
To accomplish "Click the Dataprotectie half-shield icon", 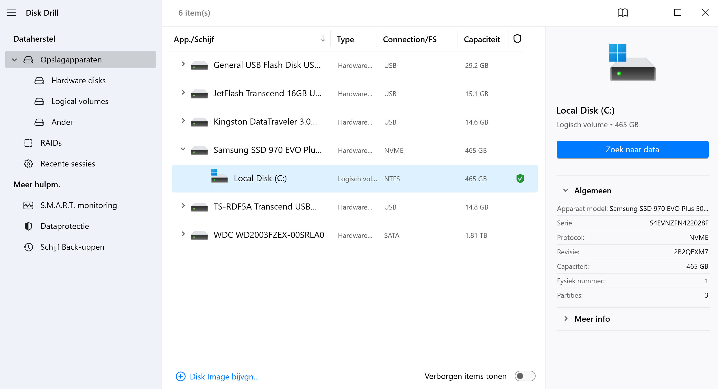I will (28, 226).
